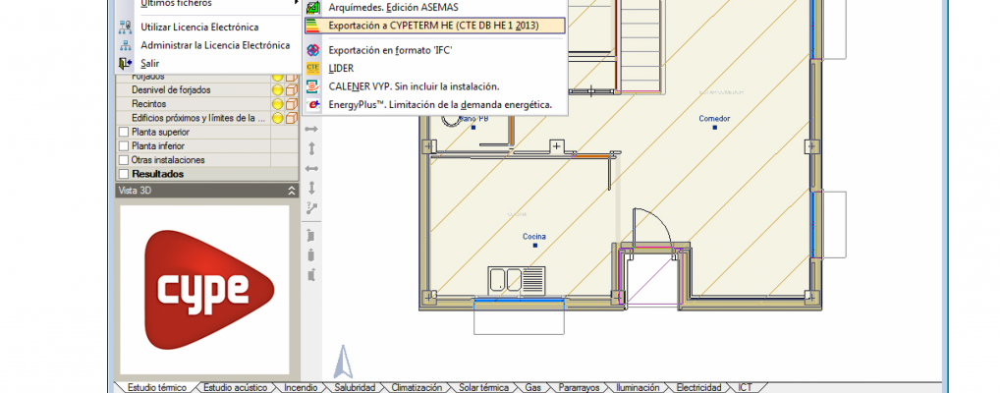Toggle yellow light for Desnivel de forjados
Image resolution: width=1002 pixels, height=393 pixels.
pyautogui.click(x=278, y=90)
